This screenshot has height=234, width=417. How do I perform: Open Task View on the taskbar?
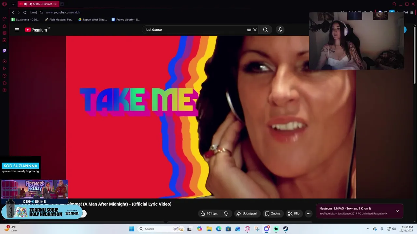(189, 229)
